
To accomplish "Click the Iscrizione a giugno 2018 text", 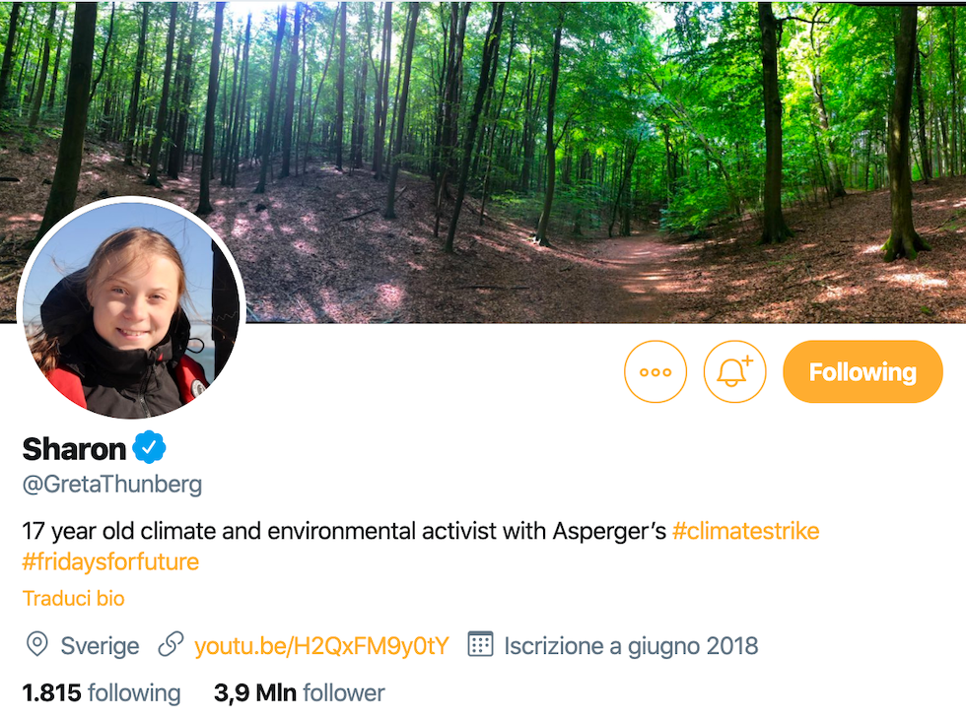I will [x=631, y=646].
